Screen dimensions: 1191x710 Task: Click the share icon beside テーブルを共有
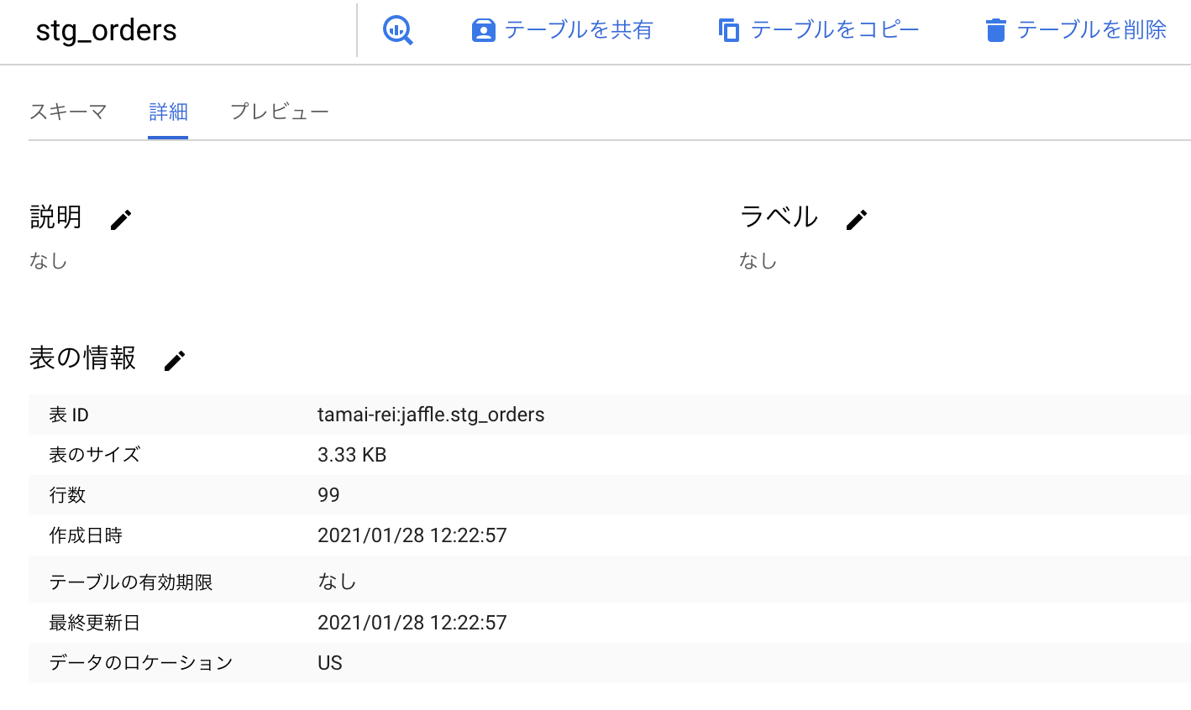[483, 30]
